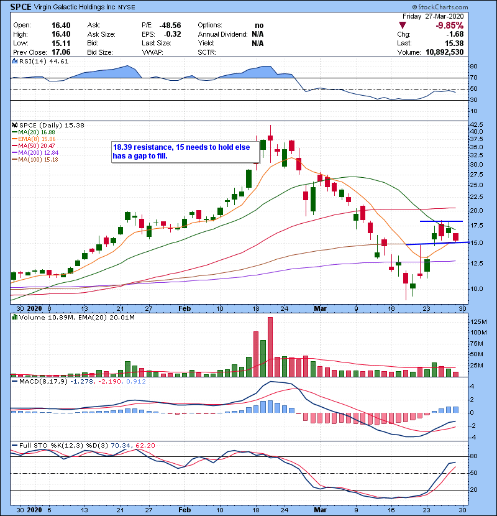Click the upper blue resistance line near 18
The width and height of the screenshot is (497, 516).
441,221
